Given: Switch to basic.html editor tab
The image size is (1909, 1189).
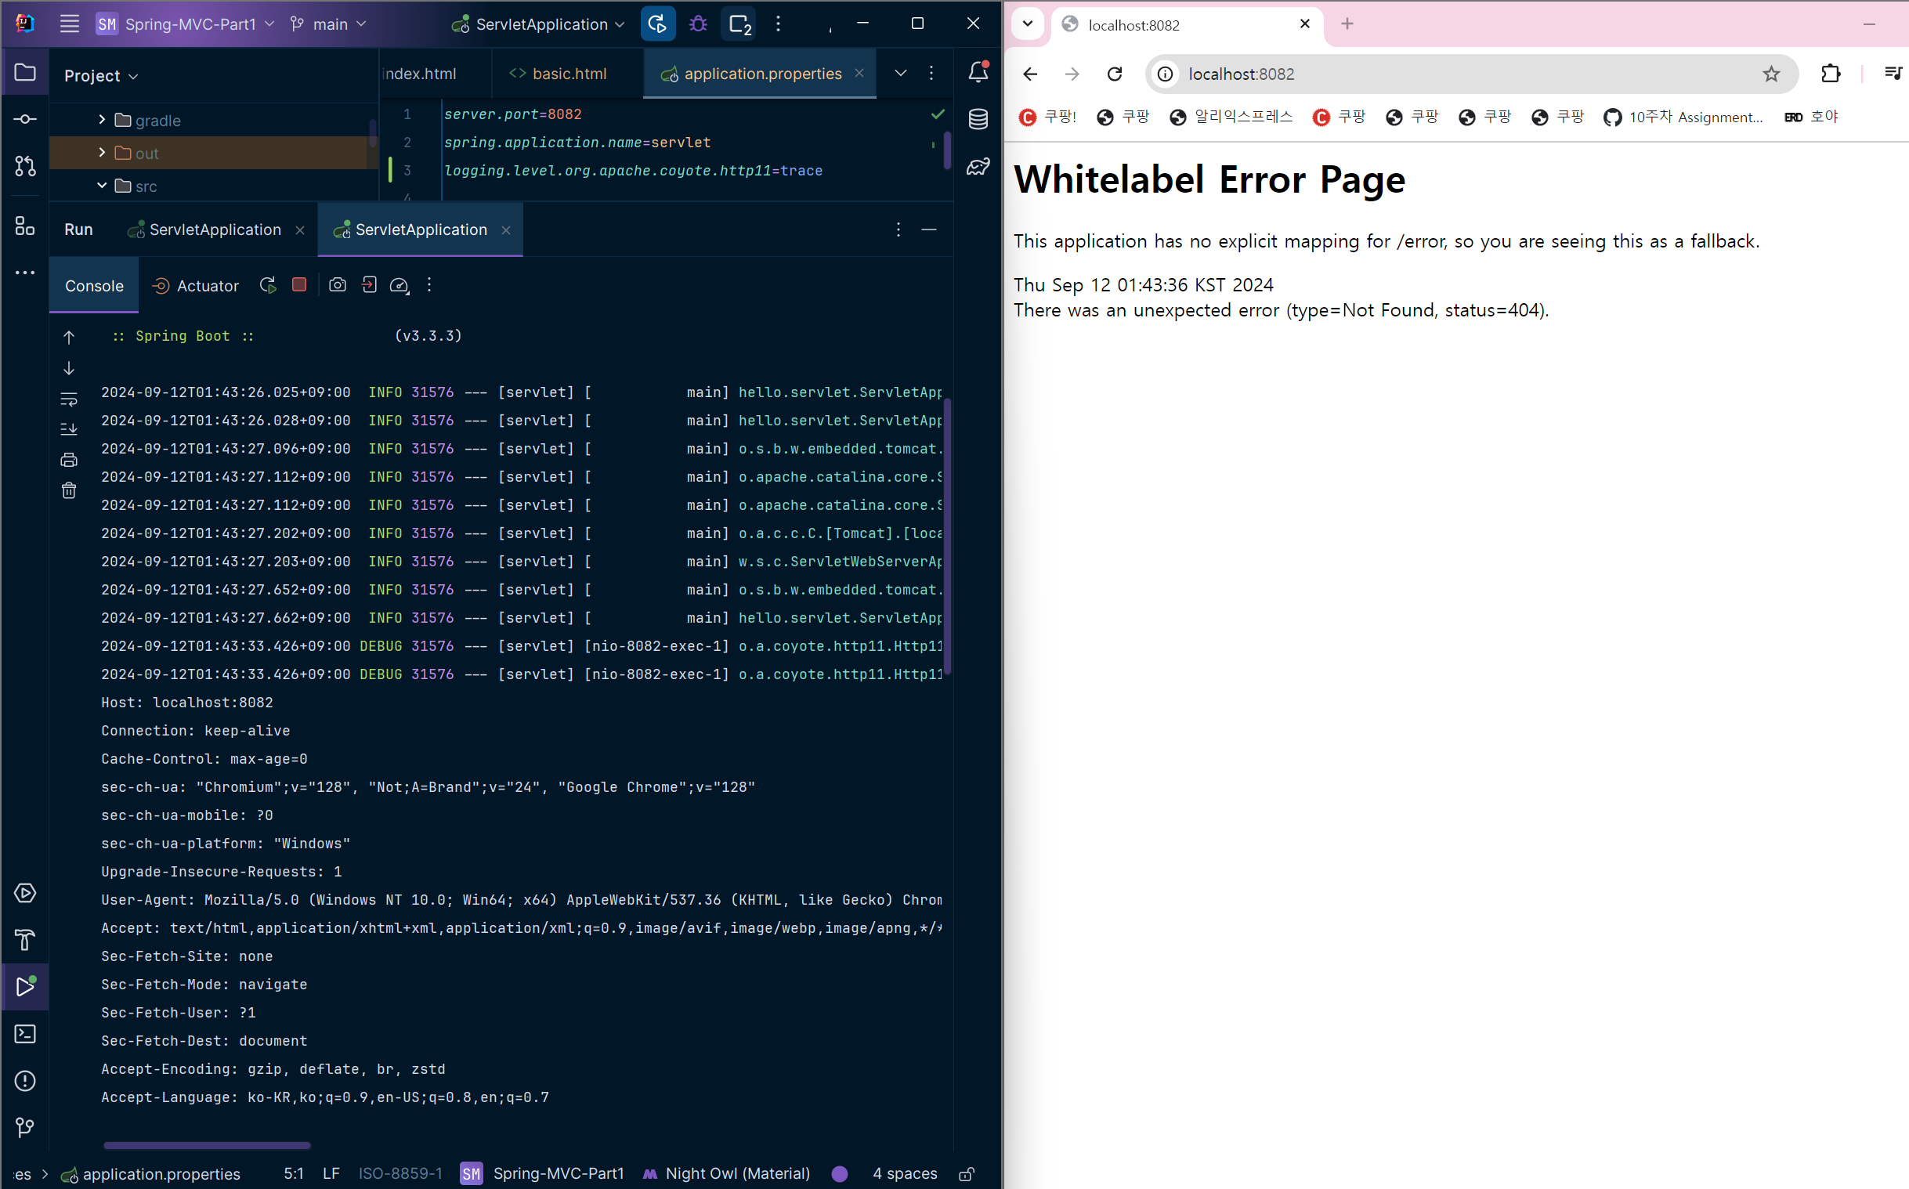Looking at the screenshot, I should (x=559, y=73).
